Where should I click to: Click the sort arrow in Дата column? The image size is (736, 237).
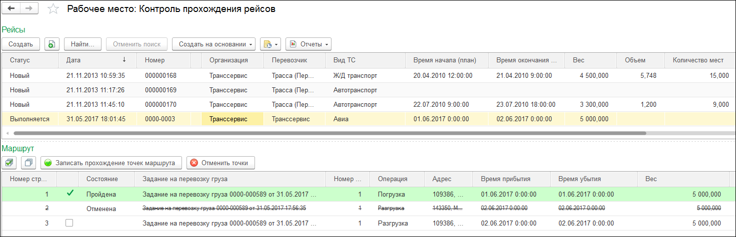click(124, 60)
